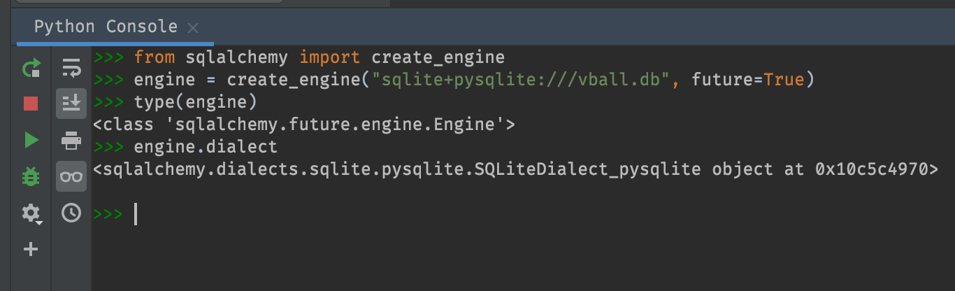Image resolution: width=955 pixels, height=291 pixels.
Task: Open command history clock icon
Action: click(71, 213)
